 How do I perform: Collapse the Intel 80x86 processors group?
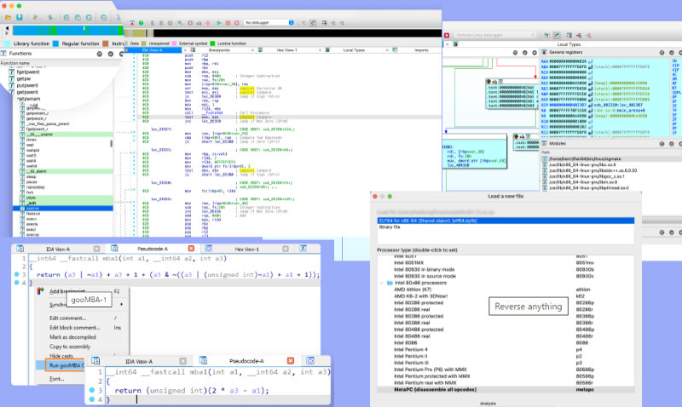382,283
